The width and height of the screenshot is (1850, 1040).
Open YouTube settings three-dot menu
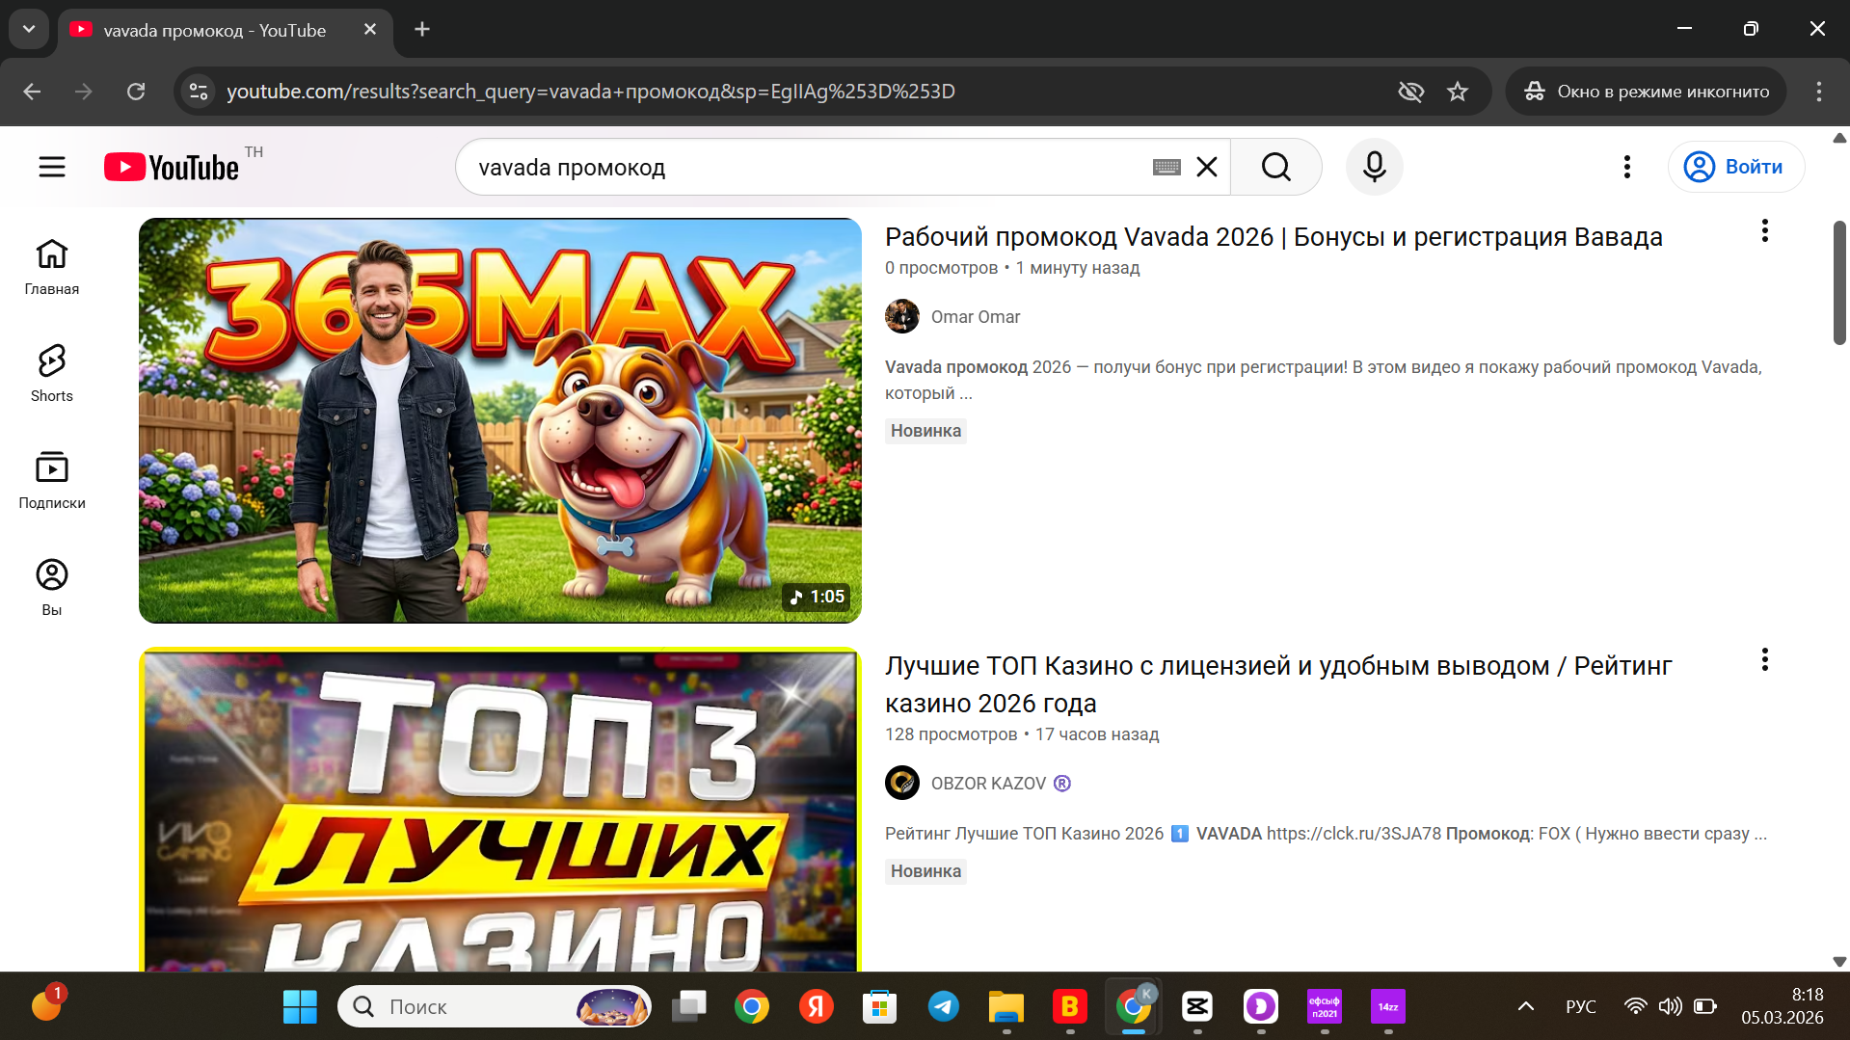(x=1627, y=168)
